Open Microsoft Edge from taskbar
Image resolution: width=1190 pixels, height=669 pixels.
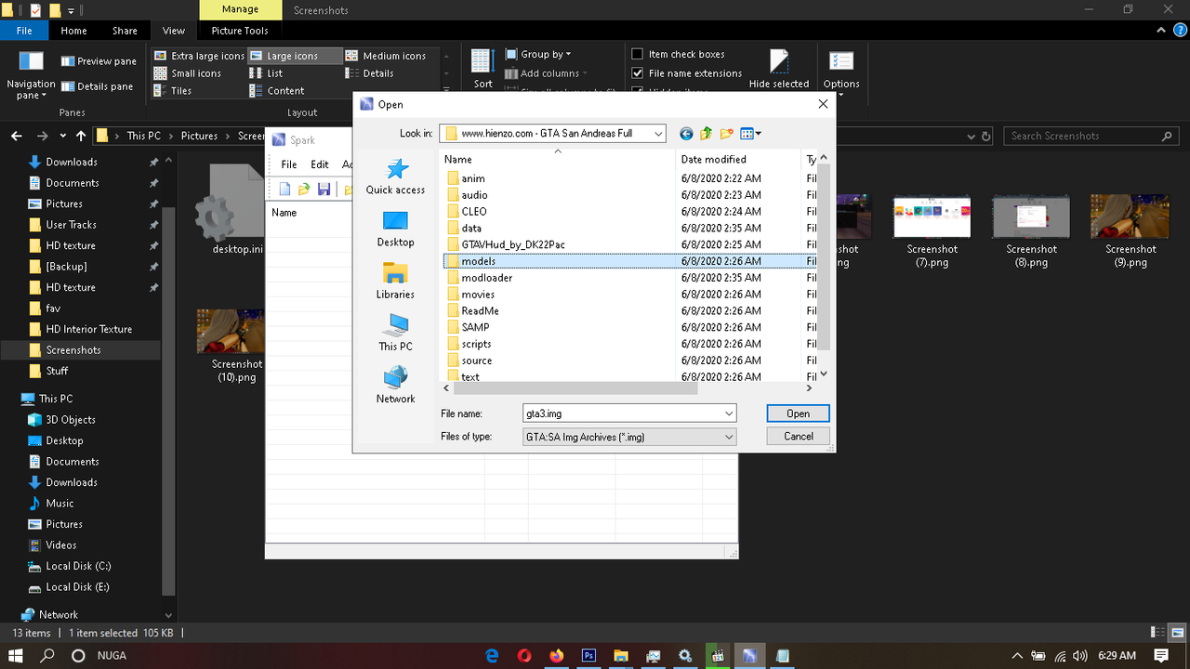(x=492, y=655)
